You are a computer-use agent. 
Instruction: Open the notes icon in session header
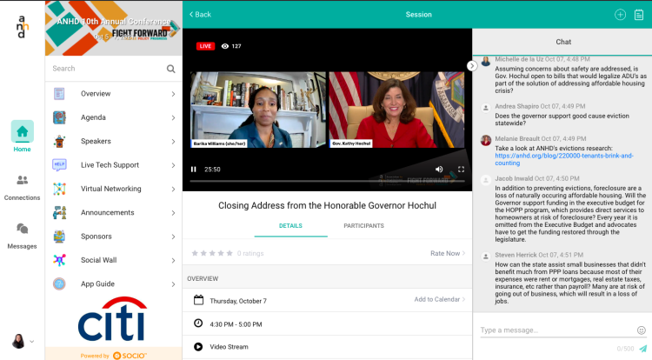tap(638, 15)
